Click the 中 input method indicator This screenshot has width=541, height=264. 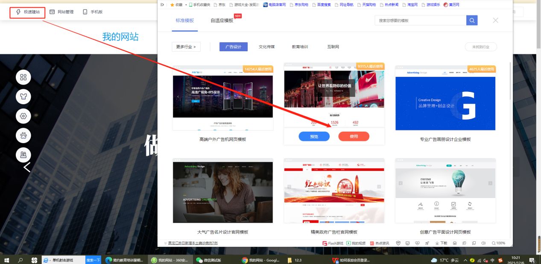coord(492,260)
